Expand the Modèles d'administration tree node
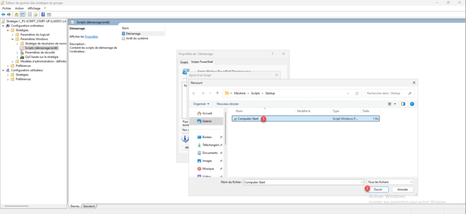Image resolution: width=466 pixels, height=214 pixels. pyautogui.click(x=12, y=61)
